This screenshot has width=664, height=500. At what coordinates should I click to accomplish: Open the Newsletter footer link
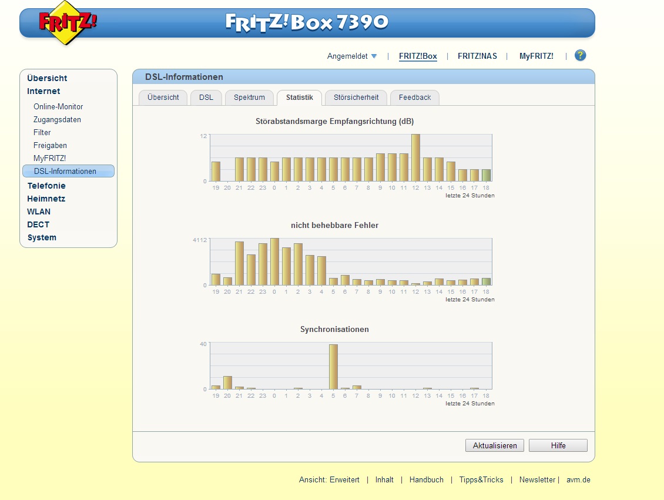click(x=537, y=479)
